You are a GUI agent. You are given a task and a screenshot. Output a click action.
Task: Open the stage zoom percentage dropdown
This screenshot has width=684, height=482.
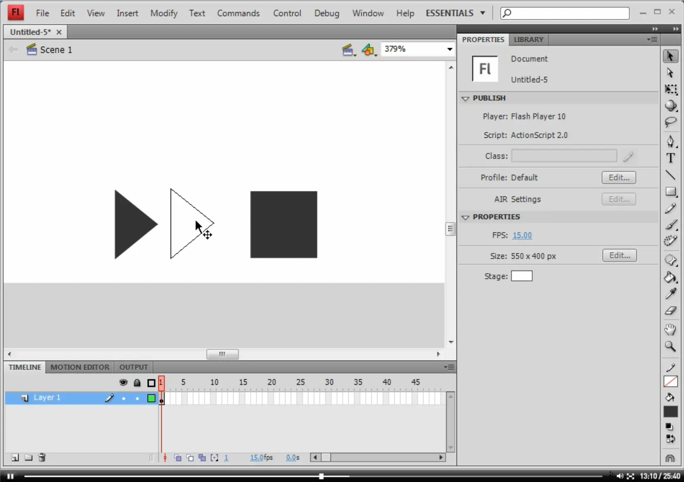[x=450, y=49]
